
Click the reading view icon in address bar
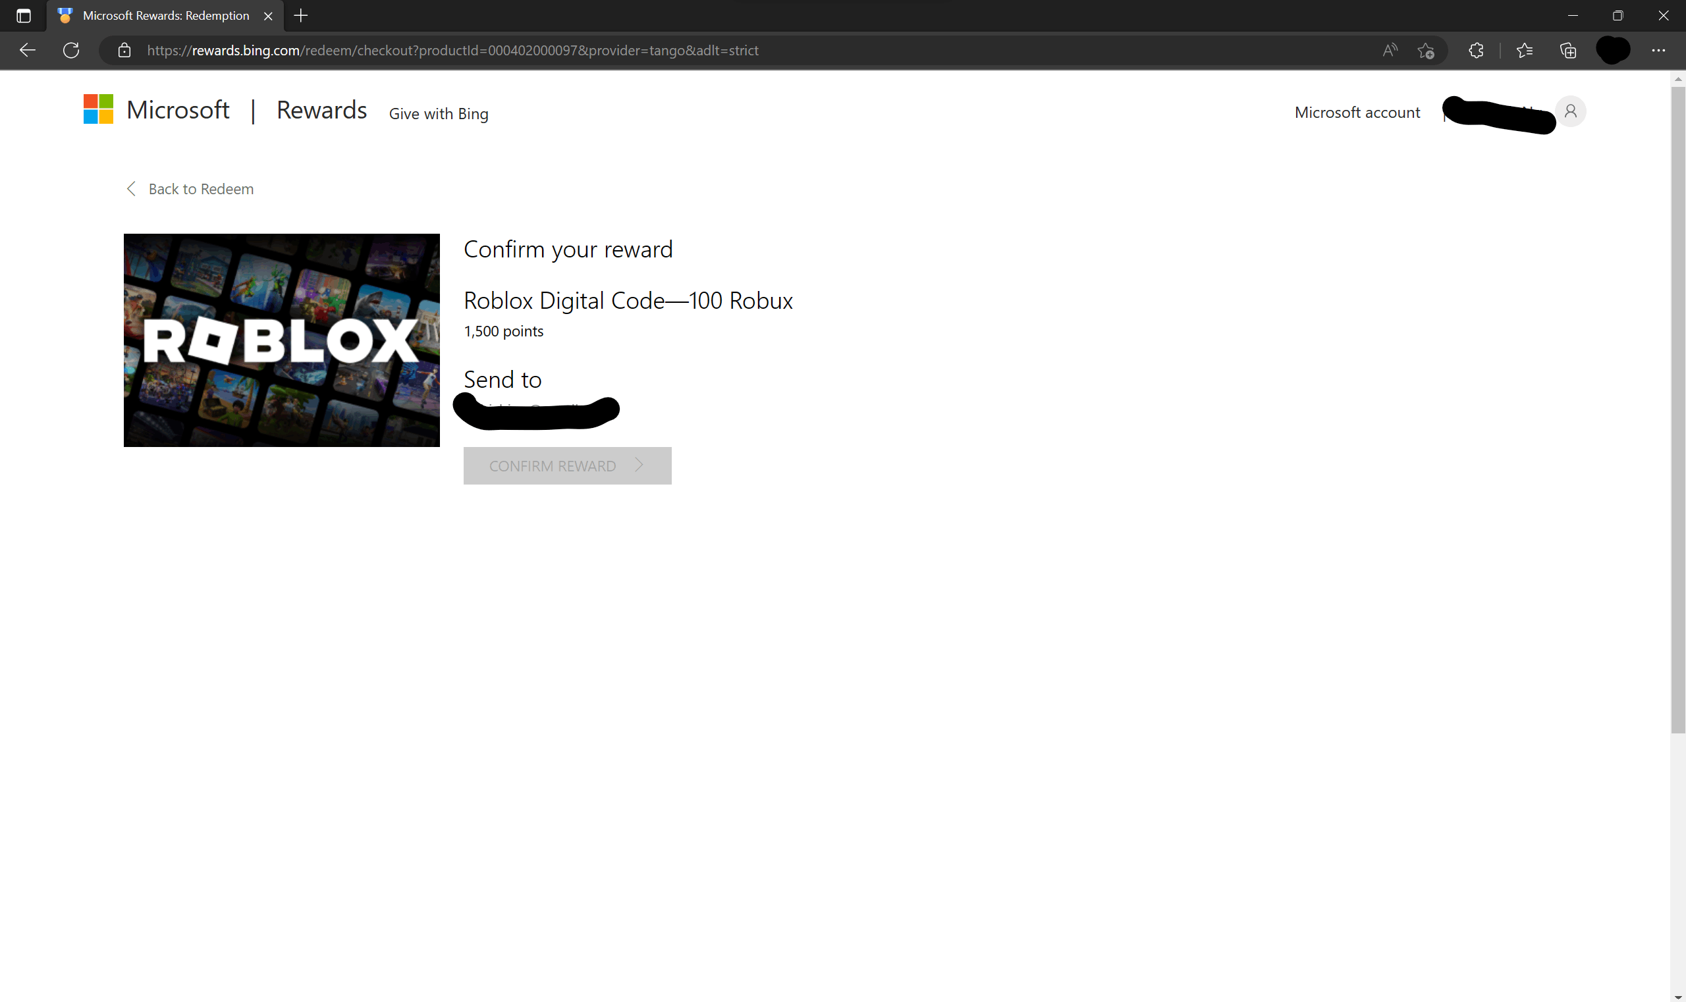point(1388,50)
